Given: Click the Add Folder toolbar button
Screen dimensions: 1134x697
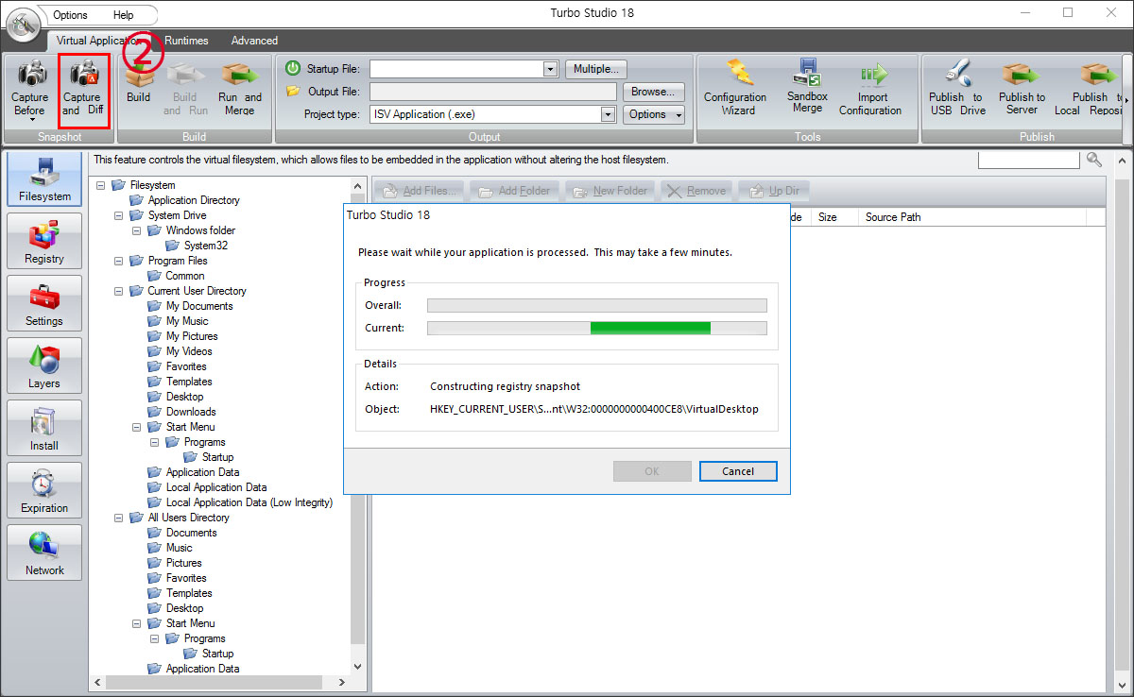Looking at the screenshot, I should click(515, 191).
